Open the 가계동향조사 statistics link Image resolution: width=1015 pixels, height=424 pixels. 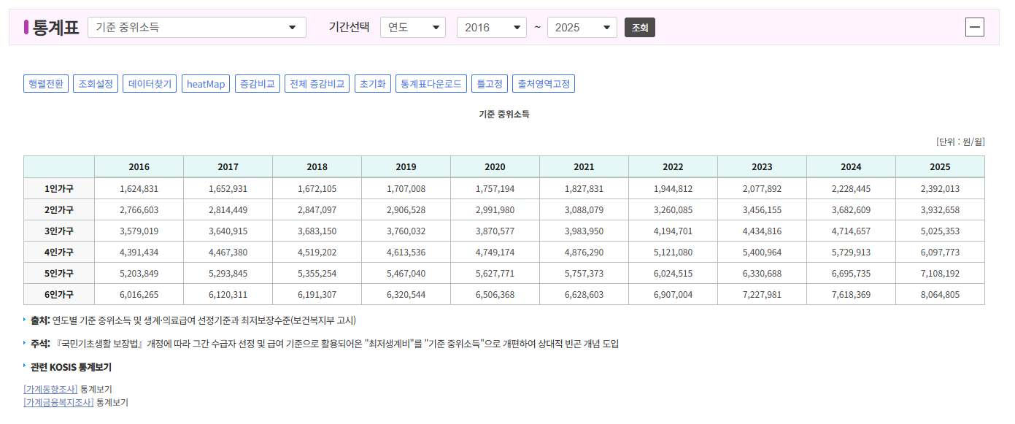[x=48, y=388]
